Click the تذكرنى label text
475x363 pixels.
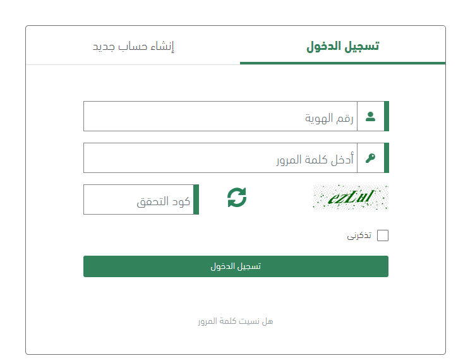coord(359,235)
